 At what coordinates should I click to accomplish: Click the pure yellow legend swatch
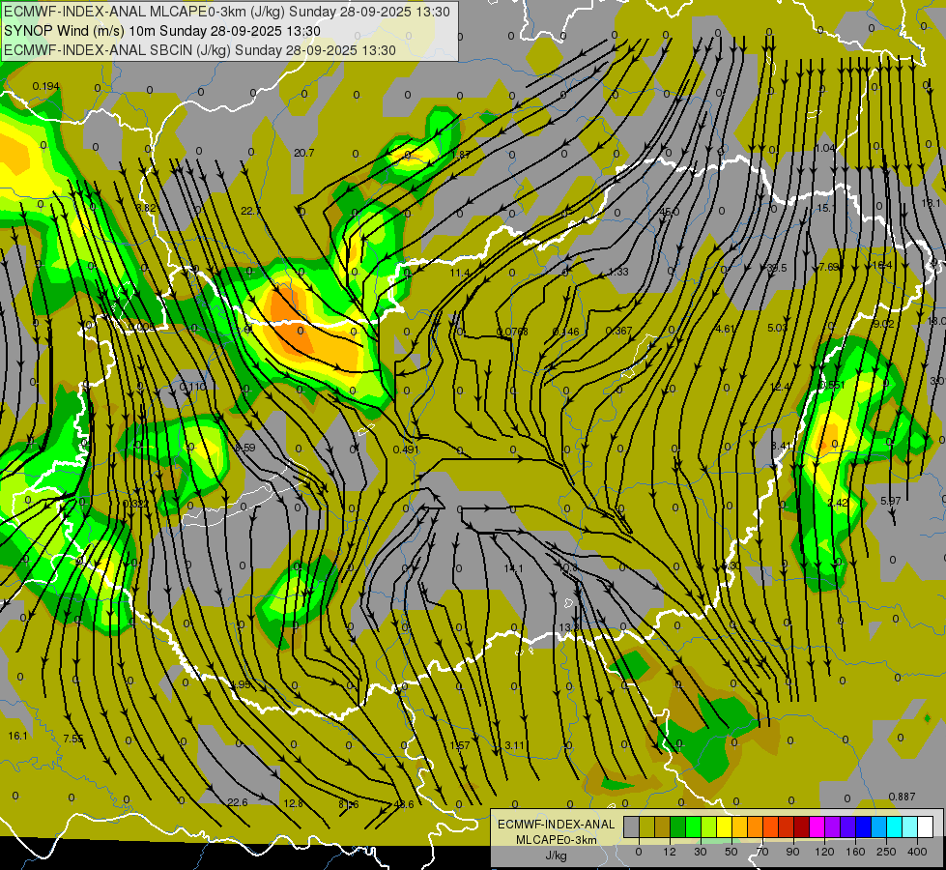pyautogui.click(x=724, y=827)
